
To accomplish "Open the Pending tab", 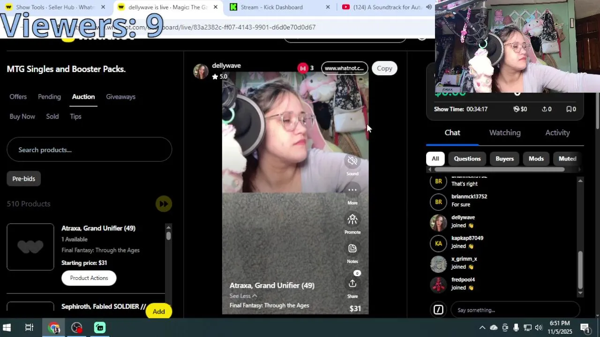I will pos(49,97).
